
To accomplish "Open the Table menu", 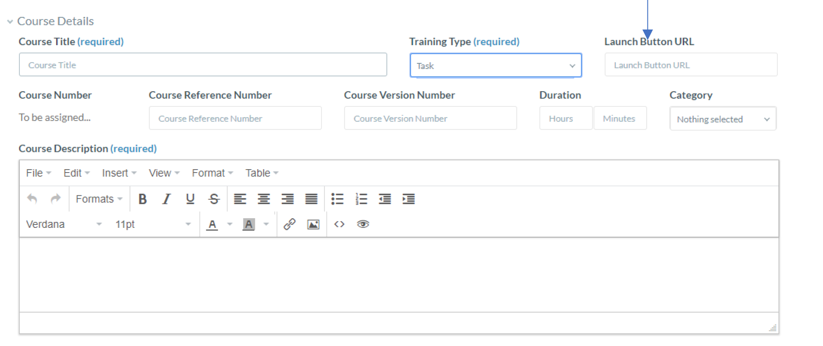I will pyautogui.click(x=262, y=173).
